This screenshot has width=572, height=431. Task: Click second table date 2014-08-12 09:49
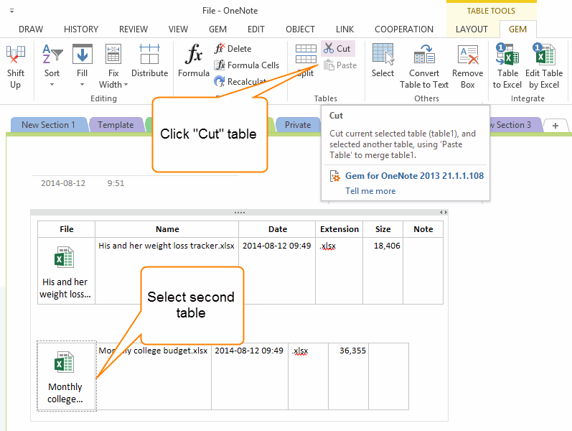click(x=249, y=351)
